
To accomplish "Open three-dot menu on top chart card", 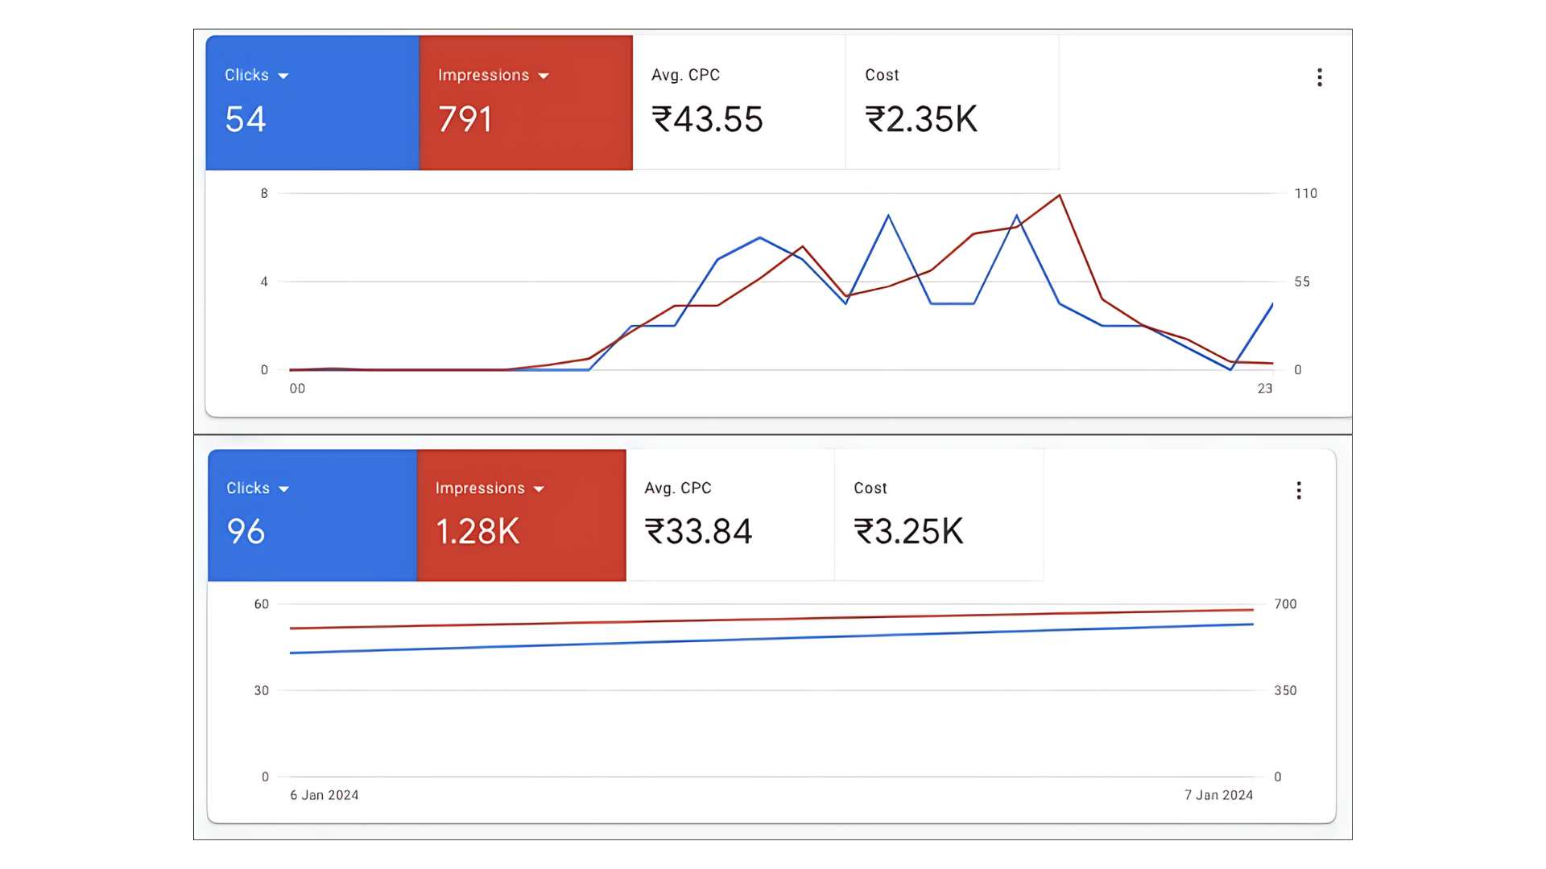I will (x=1319, y=77).
